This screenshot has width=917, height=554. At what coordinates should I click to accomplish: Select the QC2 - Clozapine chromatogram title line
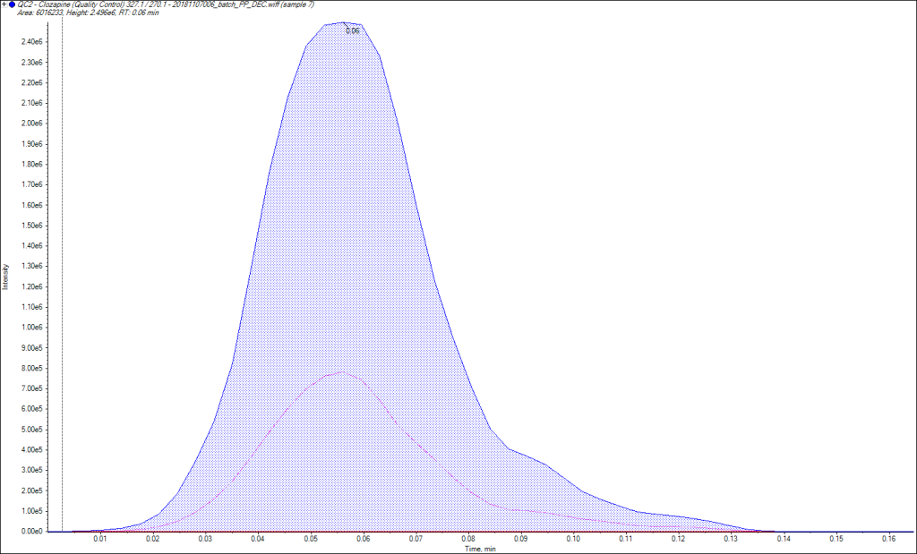166,4
